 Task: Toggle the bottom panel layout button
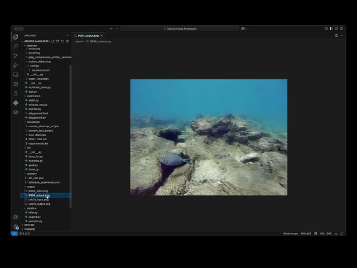pyautogui.click(x=335, y=28)
